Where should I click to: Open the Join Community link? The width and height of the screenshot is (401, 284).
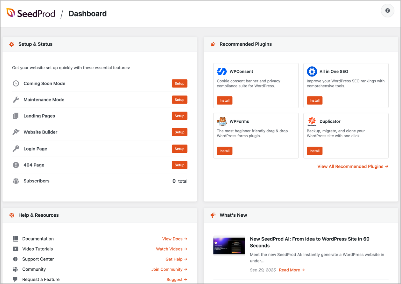[x=169, y=269]
